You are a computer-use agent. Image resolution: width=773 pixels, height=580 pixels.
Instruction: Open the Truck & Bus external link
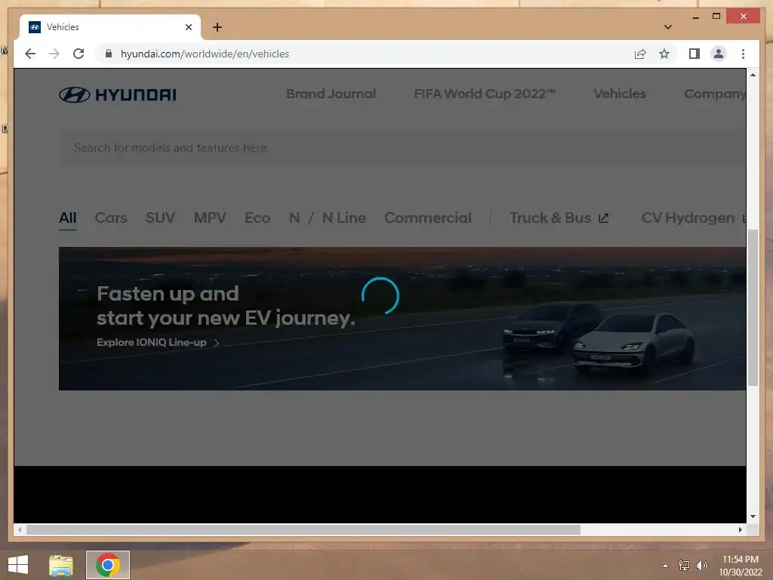tap(559, 218)
